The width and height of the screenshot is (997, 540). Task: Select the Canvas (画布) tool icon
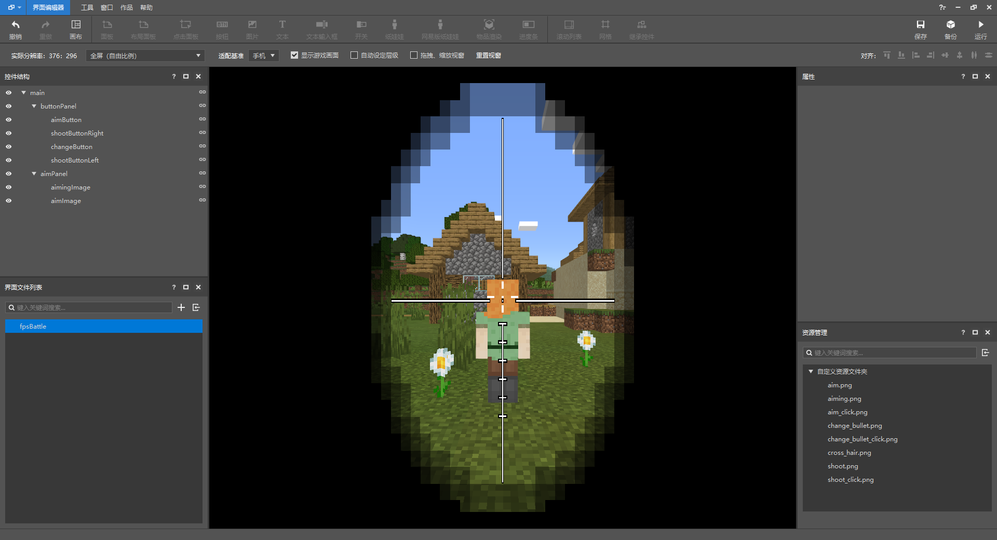[76, 29]
